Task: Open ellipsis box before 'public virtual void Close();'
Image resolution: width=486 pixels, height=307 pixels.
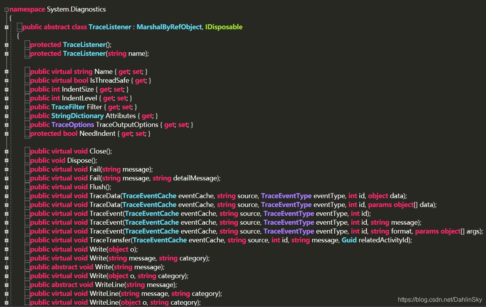Action: tap(27, 152)
